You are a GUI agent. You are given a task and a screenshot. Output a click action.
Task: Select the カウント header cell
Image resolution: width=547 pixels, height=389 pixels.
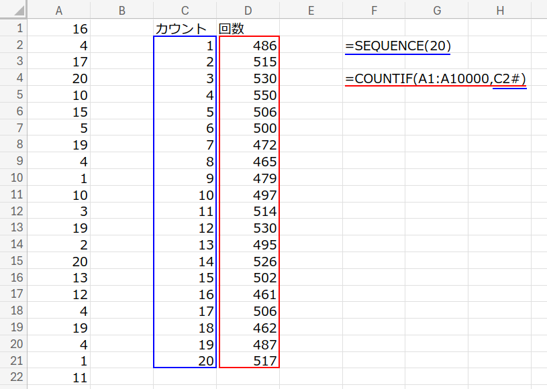click(x=185, y=28)
